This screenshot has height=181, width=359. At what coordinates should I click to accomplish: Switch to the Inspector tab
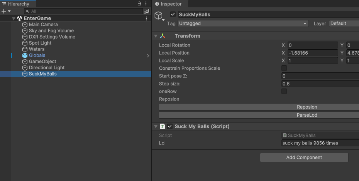click(169, 4)
